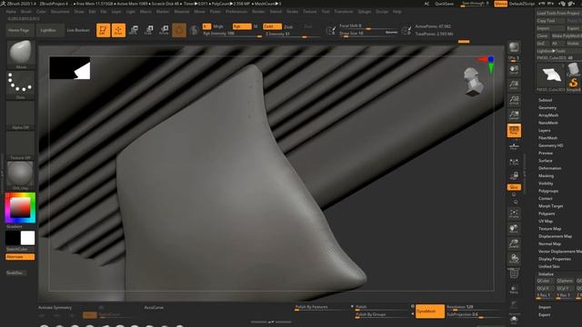This screenshot has height=327, width=582.
Task: Toggle the Floor grid button
Action: pyautogui.click(x=514, y=146)
